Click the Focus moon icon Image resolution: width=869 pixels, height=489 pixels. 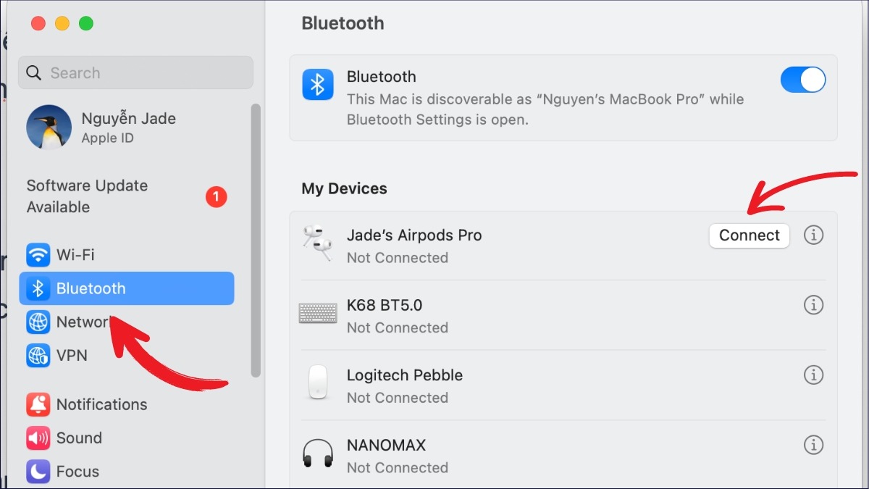click(x=38, y=471)
